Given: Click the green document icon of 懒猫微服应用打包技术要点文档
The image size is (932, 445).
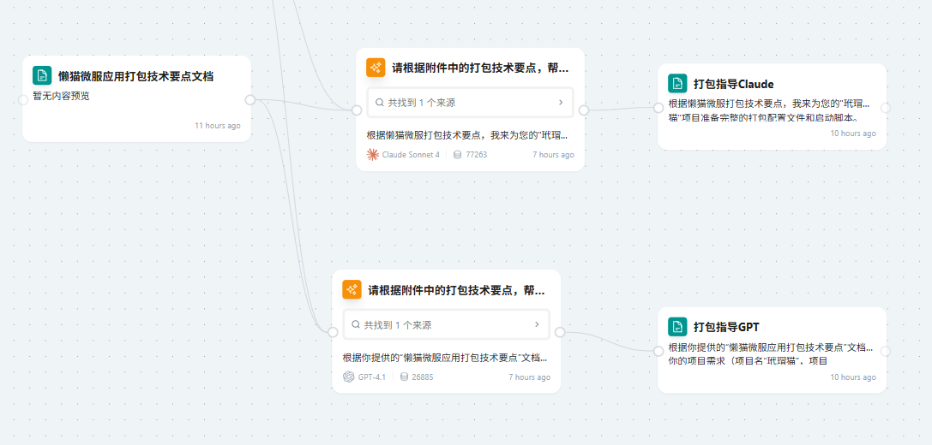Looking at the screenshot, I should pos(42,75).
